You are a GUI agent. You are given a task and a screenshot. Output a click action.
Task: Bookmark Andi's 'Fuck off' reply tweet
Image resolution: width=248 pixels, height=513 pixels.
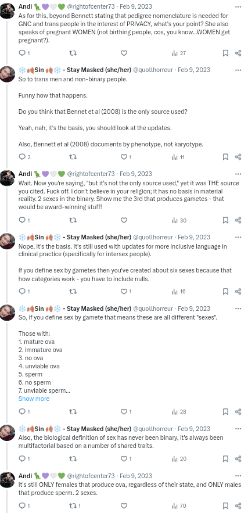tap(225, 220)
